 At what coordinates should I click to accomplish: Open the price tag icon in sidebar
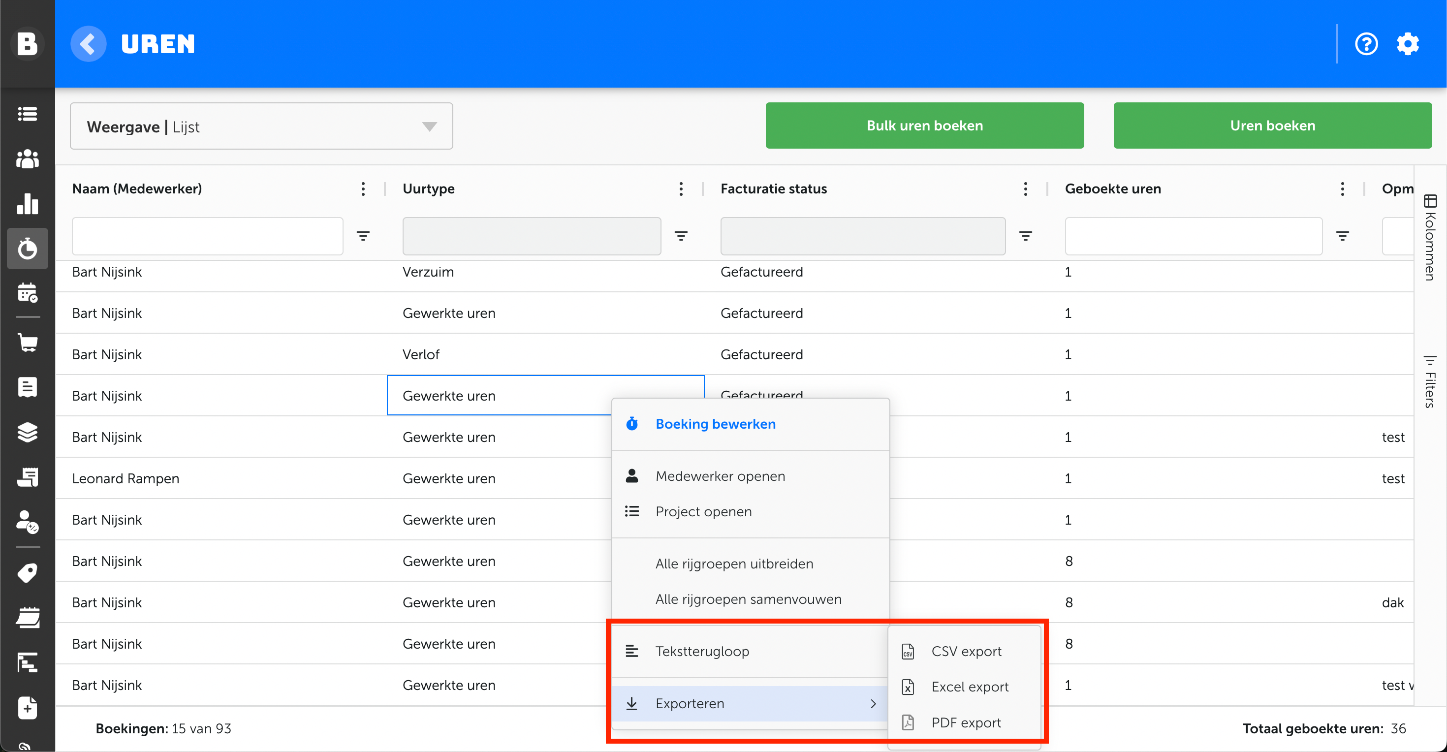pos(27,573)
